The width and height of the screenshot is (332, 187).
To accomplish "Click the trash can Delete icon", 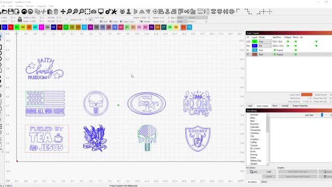I will [56, 11].
